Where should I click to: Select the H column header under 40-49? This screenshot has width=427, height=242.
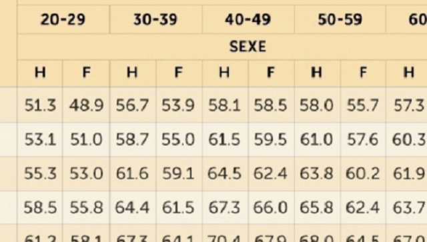point(225,73)
